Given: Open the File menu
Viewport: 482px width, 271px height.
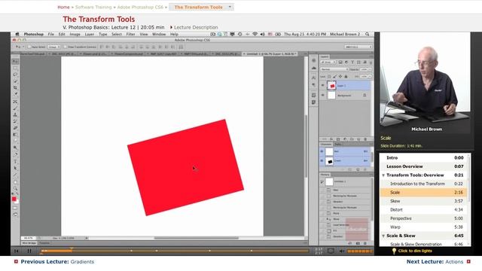Looking at the screenshot, I should coord(50,34).
